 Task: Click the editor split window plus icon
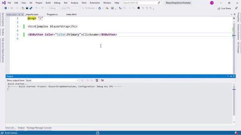click(x=234, y=18)
